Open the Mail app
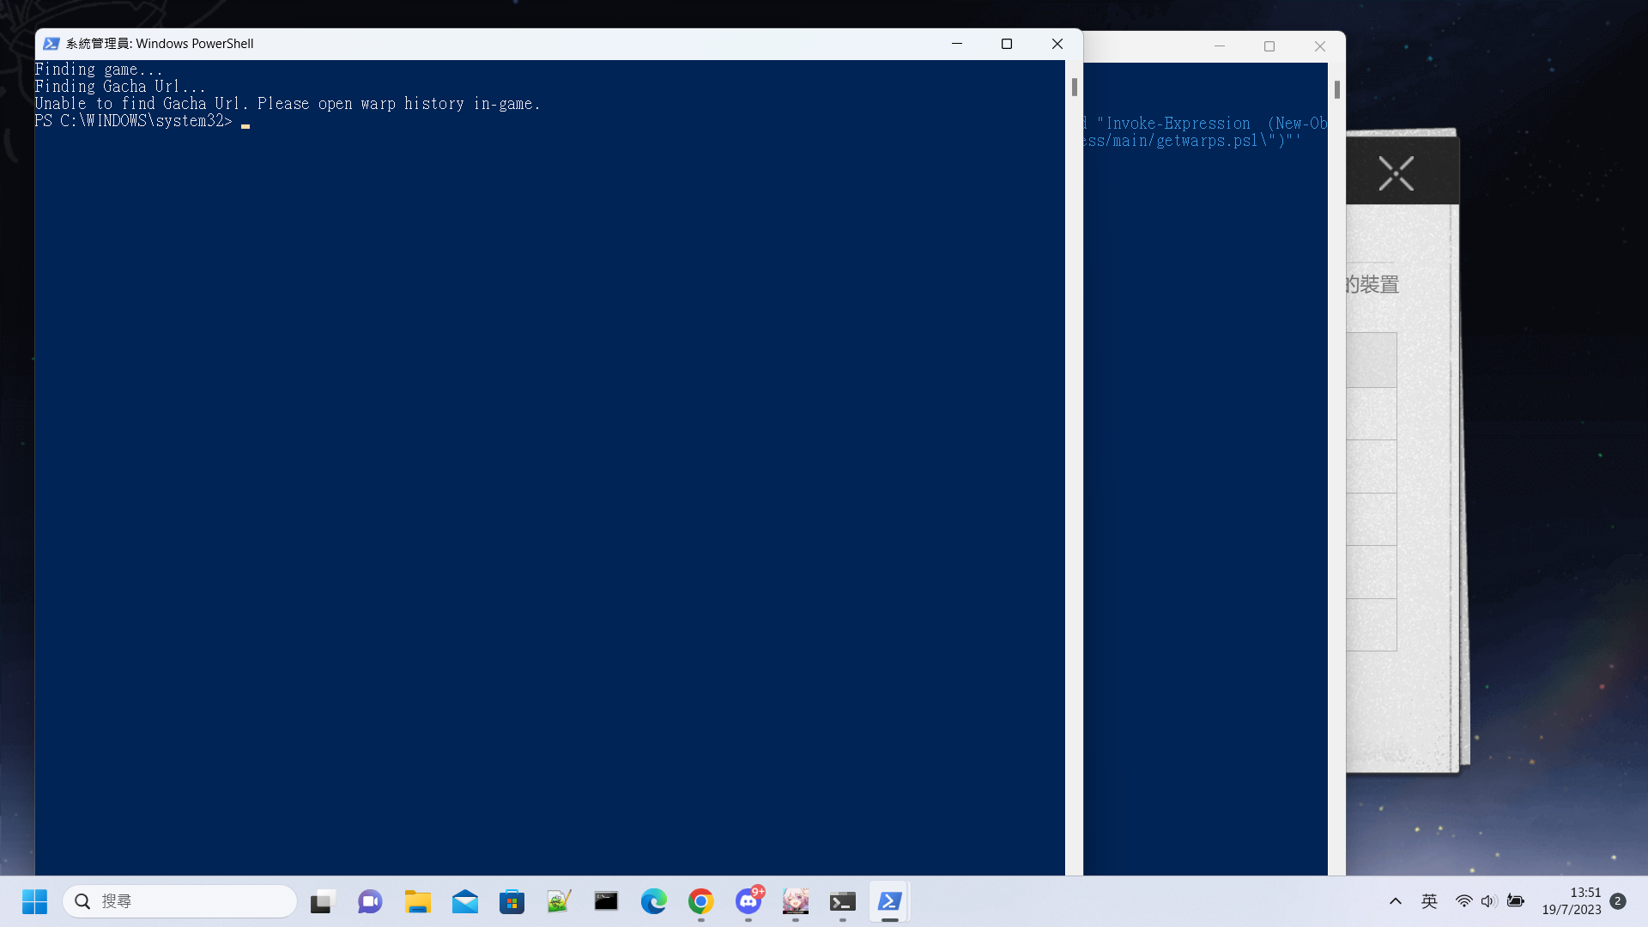The height and width of the screenshot is (927, 1648). [x=465, y=901]
